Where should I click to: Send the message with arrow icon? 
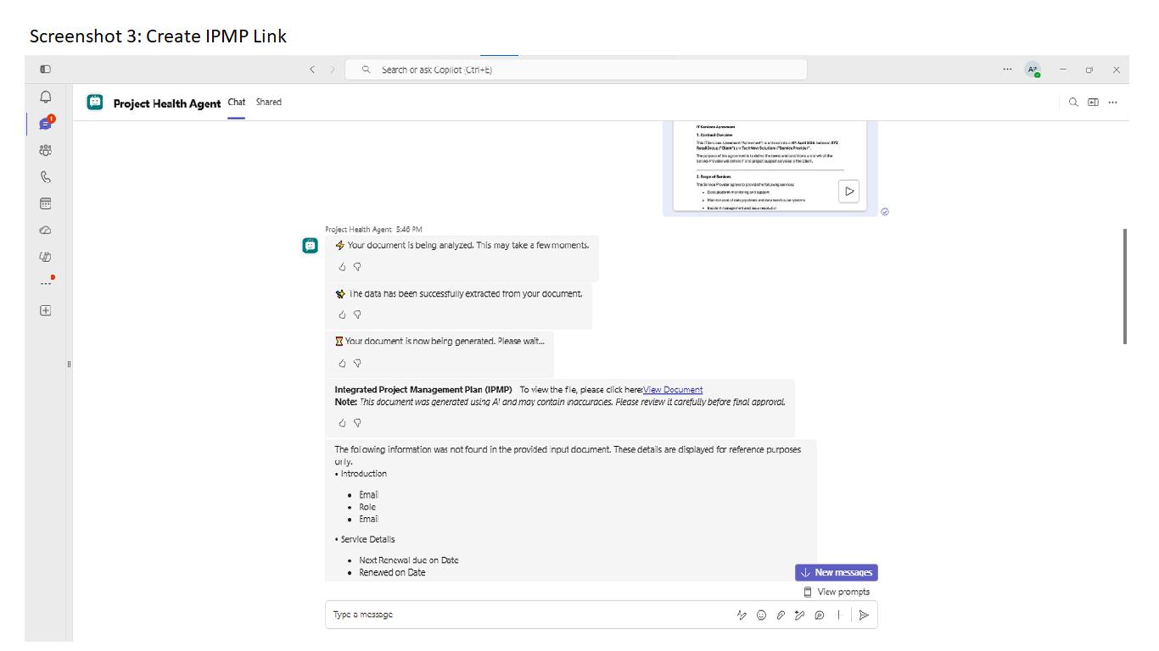864,615
